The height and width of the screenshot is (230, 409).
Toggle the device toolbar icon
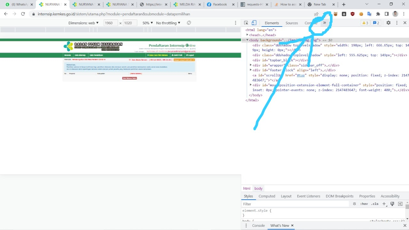(x=254, y=23)
